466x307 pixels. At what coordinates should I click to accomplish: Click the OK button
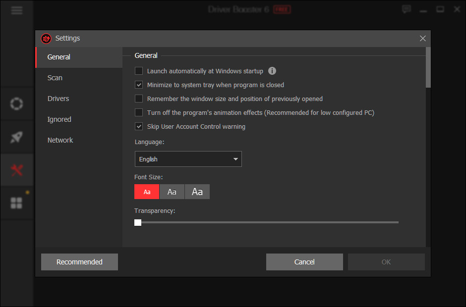(x=386, y=262)
